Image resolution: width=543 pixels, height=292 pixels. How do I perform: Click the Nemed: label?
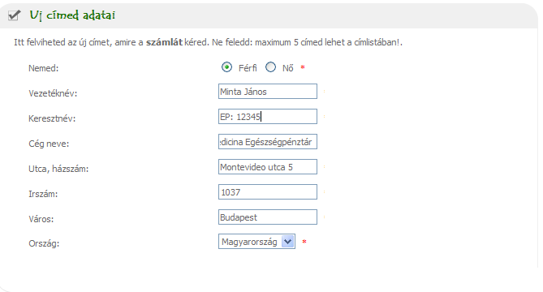[44, 68]
